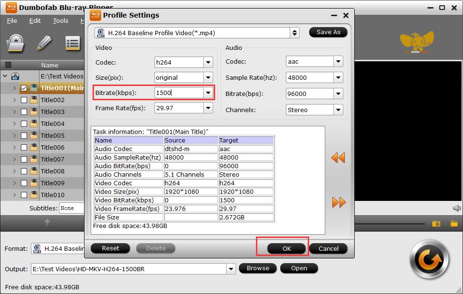The image size is (463, 294).
Task: Click the Video FrameRate source cell 23.976
Action: point(191,209)
